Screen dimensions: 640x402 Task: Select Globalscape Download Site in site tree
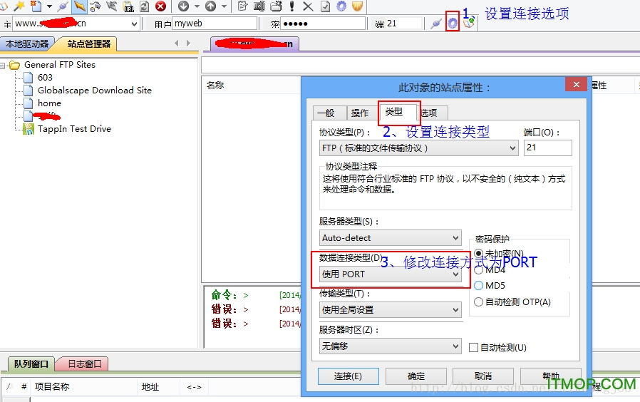[94, 91]
